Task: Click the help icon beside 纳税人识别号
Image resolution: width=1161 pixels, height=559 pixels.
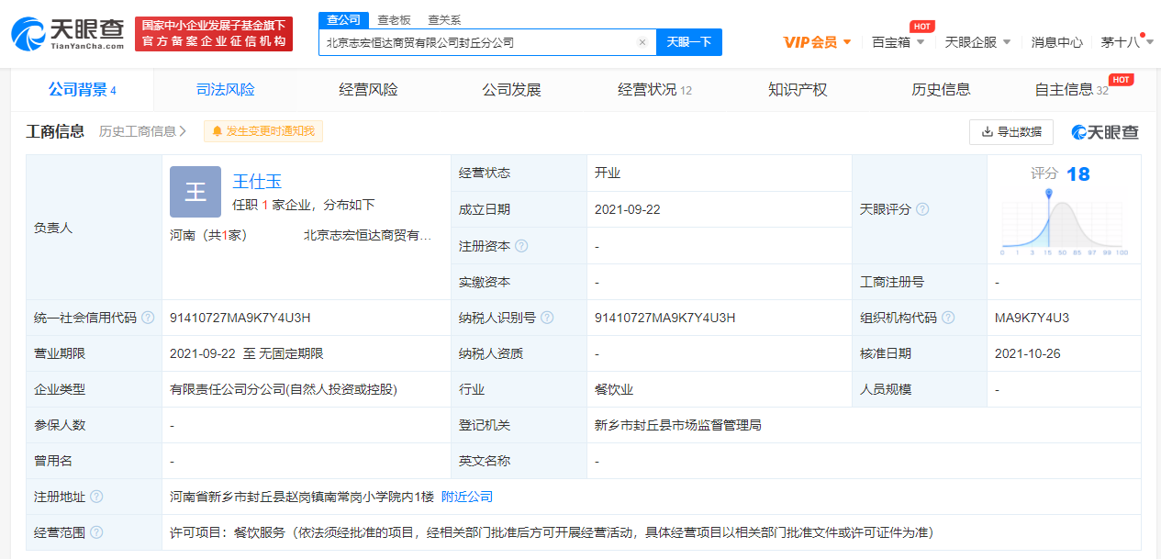Action: [547, 318]
